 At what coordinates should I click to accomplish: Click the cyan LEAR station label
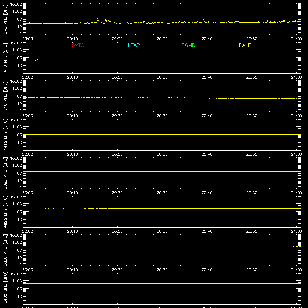pos(134,45)
